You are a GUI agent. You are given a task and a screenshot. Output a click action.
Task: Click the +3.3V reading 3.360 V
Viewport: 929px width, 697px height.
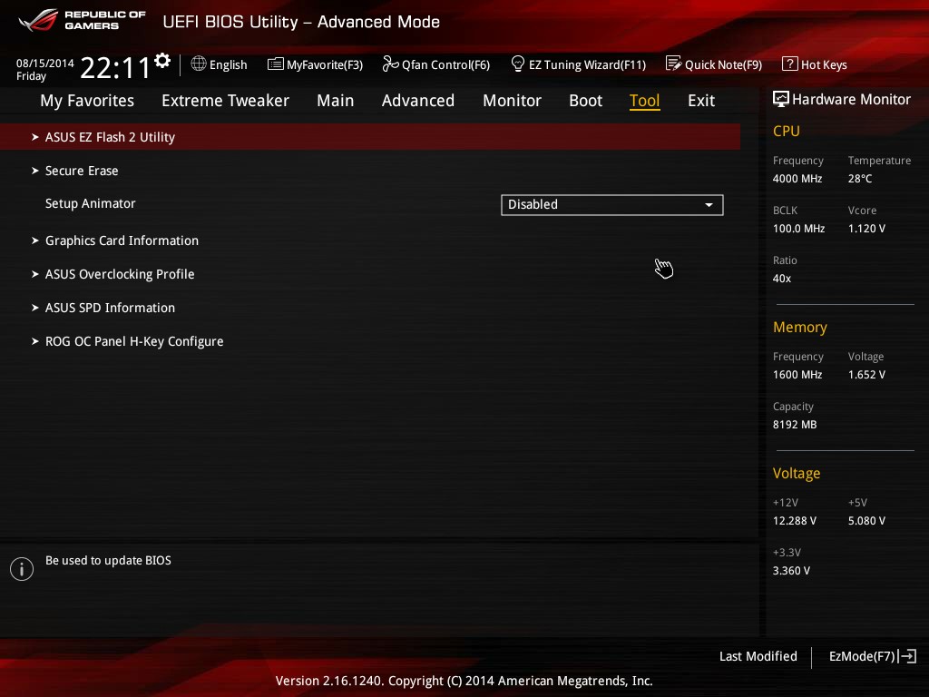tap(791, 570)
